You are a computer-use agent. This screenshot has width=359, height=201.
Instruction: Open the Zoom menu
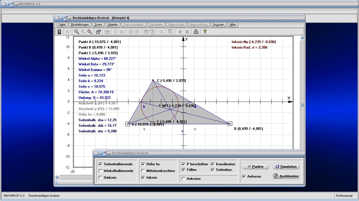(x=98, y=25)
